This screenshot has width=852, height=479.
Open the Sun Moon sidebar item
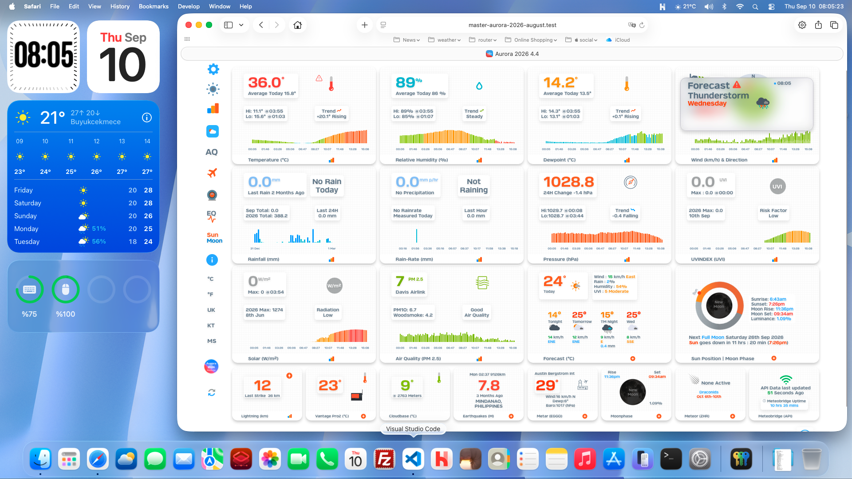pyautogui.click(x=214, y=238)
